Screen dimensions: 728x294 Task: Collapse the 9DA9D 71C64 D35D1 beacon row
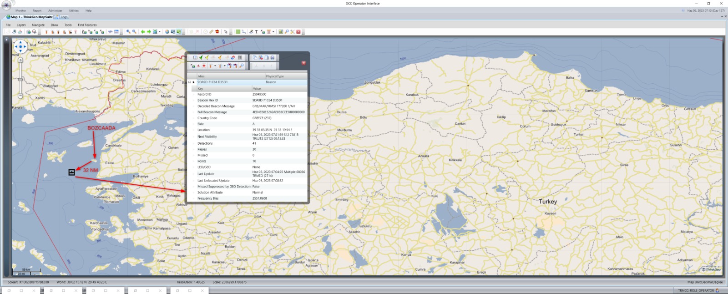190,82
